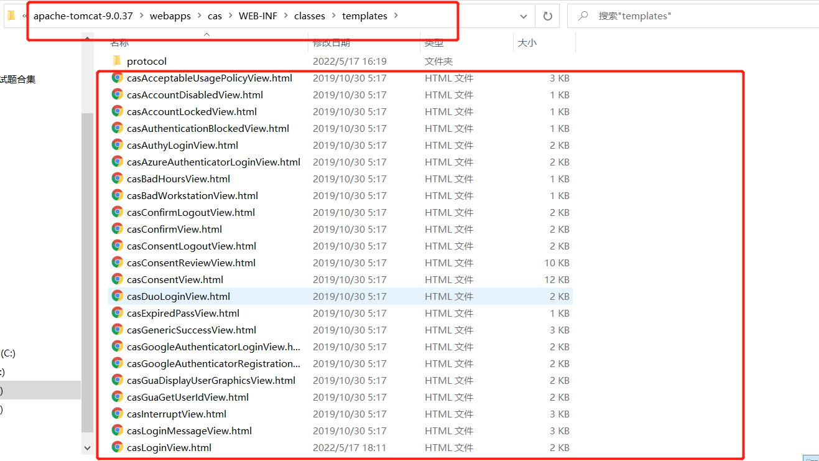The width and height of the screenshot is (819, 461).
Task: Click Chrome icon beside casAzureAuthenticatorLoginView.html
Action: click(117, 162)
